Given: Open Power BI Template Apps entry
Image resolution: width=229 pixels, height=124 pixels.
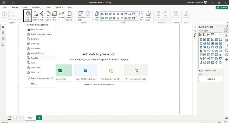Looking at the screenshot, I should 40,78.
